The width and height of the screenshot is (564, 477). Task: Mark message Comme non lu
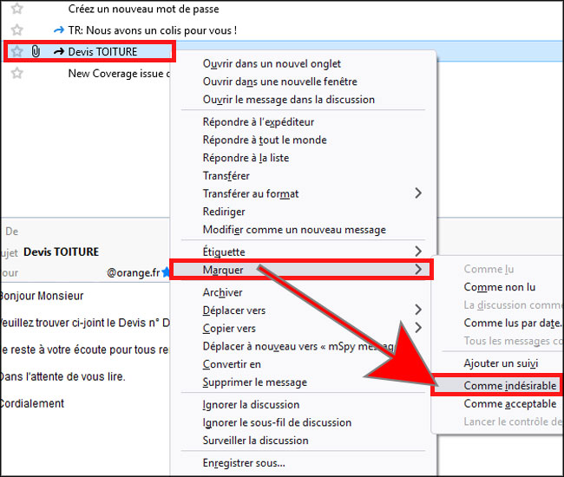pyautogui.click(x=499, y=287)
